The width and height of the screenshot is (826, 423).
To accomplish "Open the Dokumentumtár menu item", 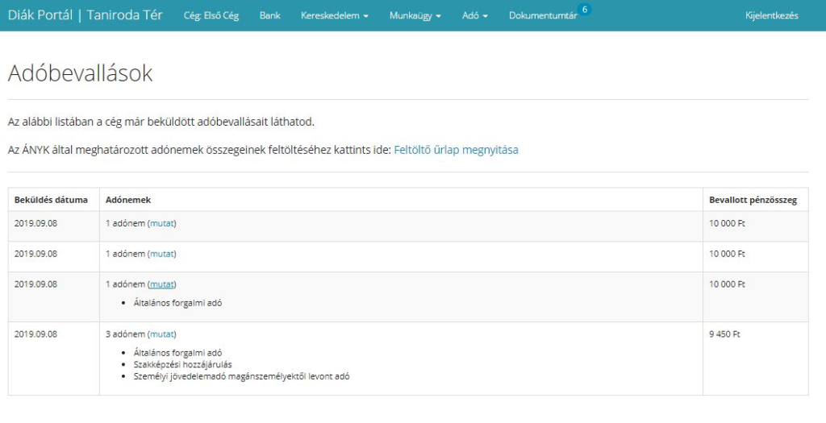I will tap(542, 15).
